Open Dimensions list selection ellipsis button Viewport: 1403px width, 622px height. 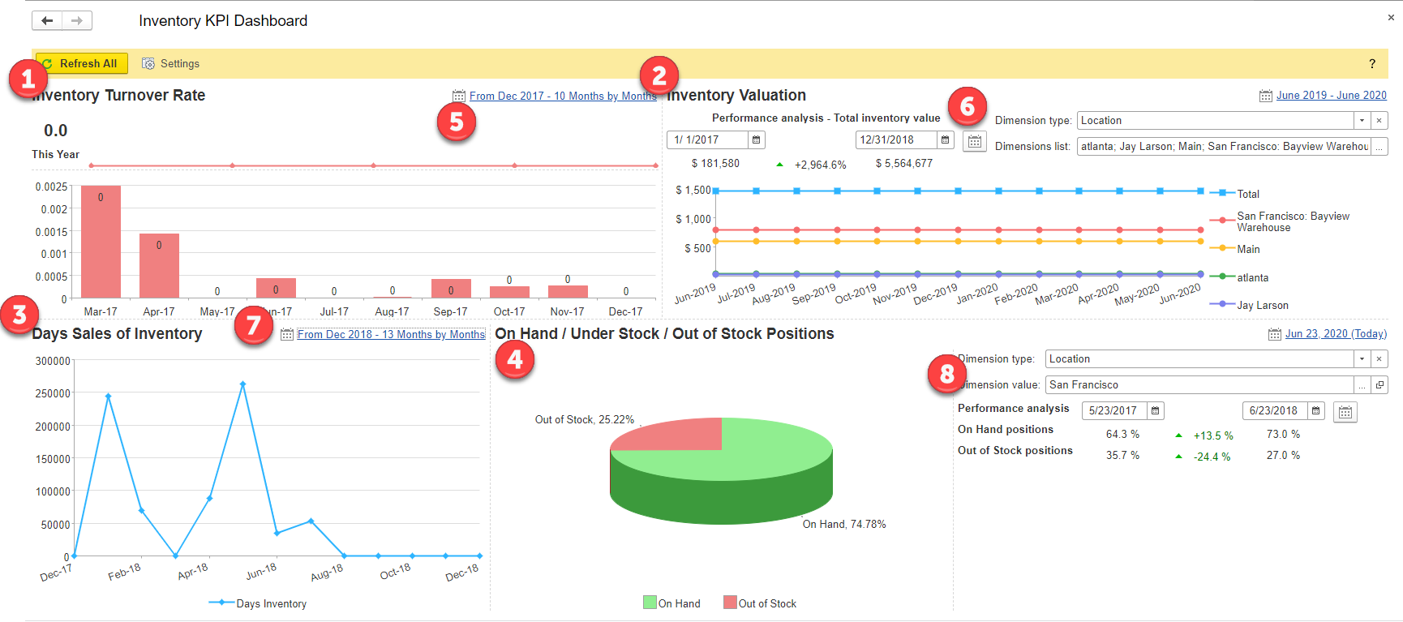(x=1379, y=146)
